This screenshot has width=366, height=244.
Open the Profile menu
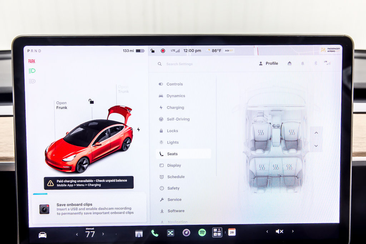tap(268, 63)
